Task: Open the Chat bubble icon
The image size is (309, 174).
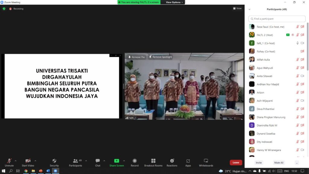Action: click(97, 161)
